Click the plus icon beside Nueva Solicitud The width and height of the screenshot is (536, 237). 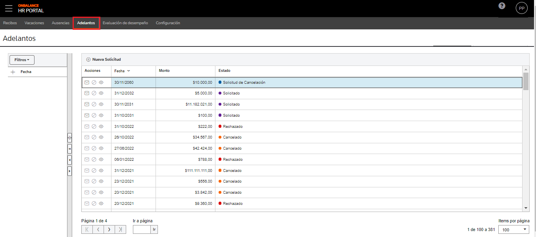click(88, 60)
